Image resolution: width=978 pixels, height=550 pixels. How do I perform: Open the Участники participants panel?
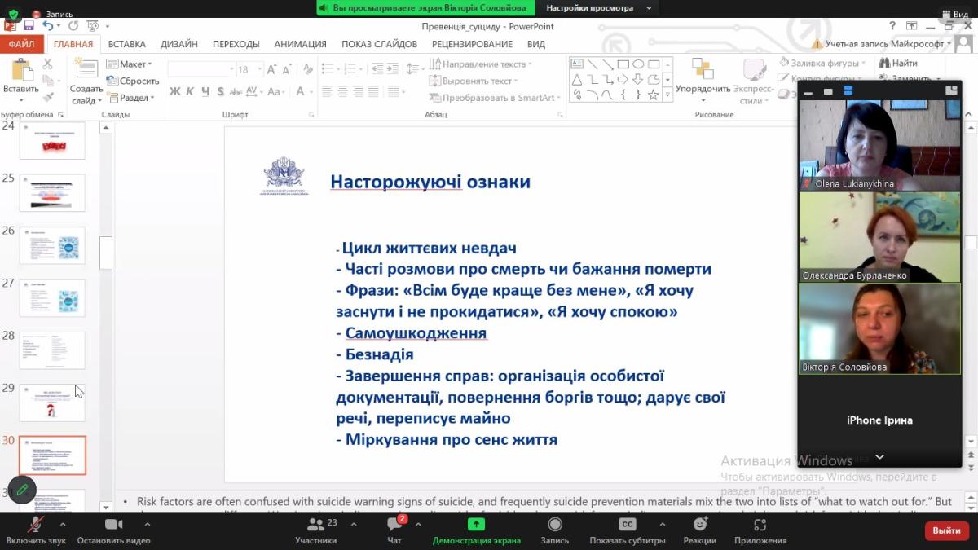(x=315, y=525)
